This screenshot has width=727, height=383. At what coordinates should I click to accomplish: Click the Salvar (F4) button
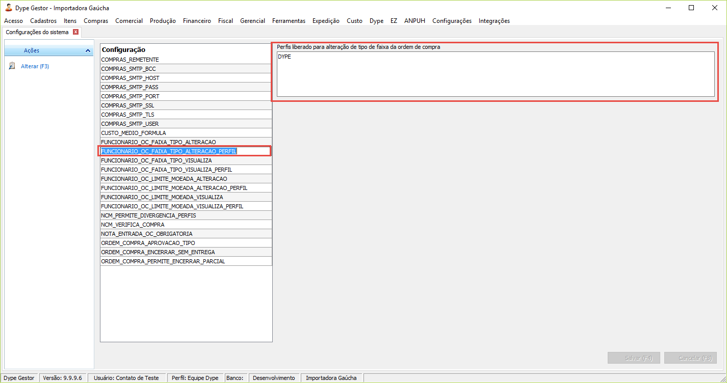pyautogui.click(x=634, y=358)
